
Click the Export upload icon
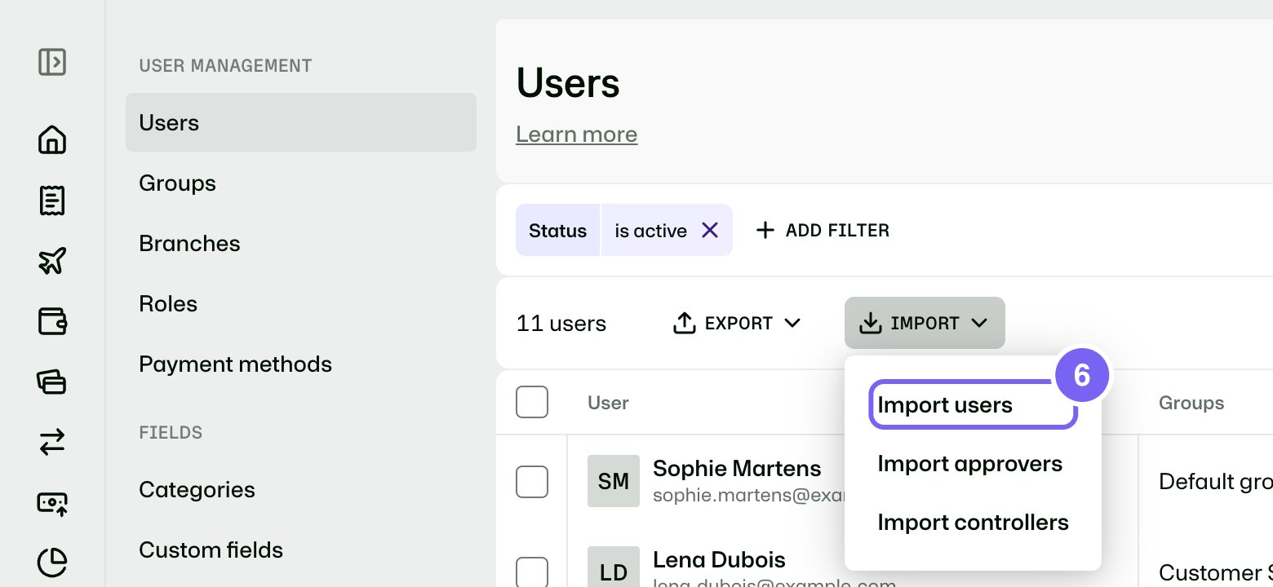[684, 324]
